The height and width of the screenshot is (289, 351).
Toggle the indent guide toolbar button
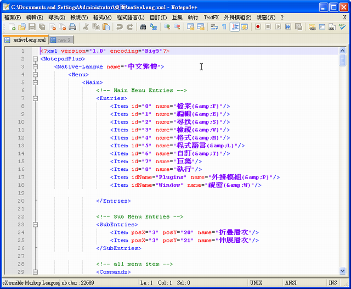pos(235,27)
